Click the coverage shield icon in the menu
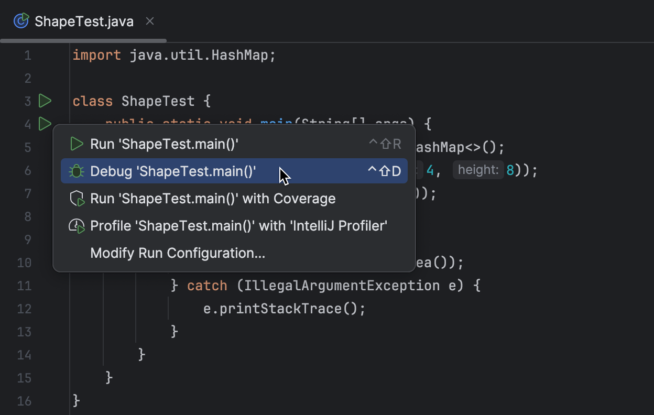 point(77,198)
